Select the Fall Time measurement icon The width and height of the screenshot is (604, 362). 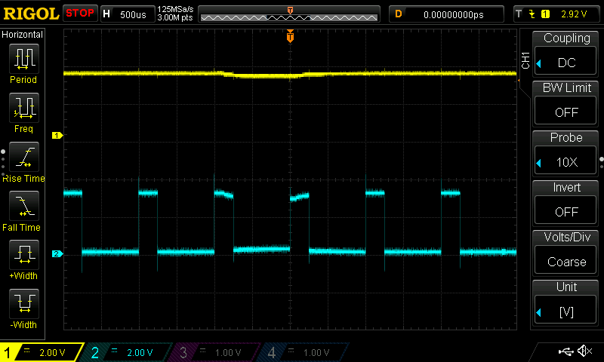[24, 206]
